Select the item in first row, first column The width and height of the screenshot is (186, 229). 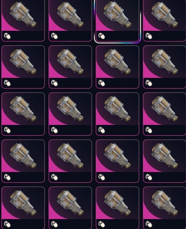pos(23,21)
